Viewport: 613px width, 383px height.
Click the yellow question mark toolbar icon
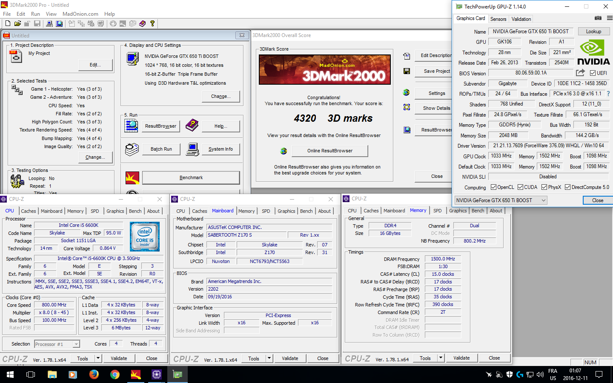pos(152,24)
